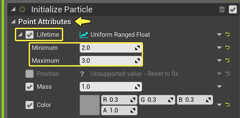Click the Maximum value field

[x=107, y=61]
